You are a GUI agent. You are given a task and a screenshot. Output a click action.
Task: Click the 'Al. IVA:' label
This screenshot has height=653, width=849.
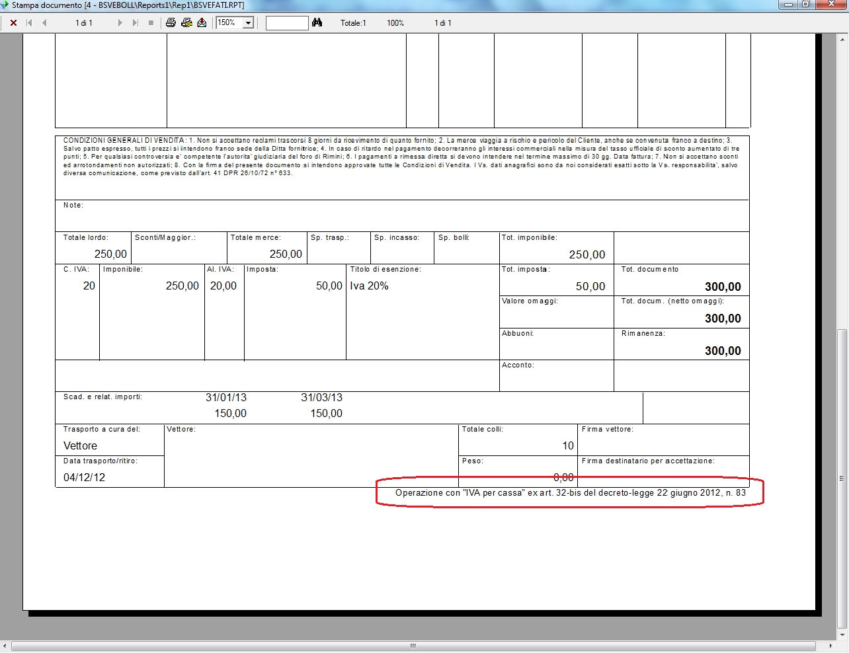point(220,270)
